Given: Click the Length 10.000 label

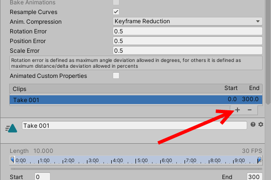Looking at the screenshot, I should 31,151.
